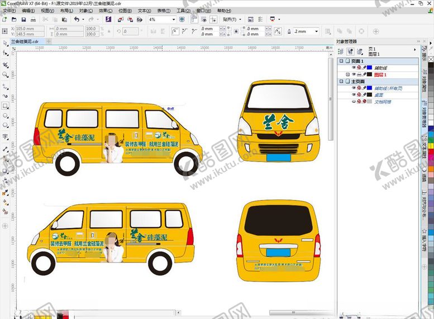Select the Rectangle tool
Image resolution: width=434 pixels, height=319 pixels.
coord(5,106)
